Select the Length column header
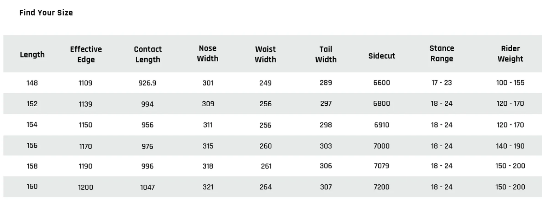Image resolution: width=542 pixels, height=207 pixels. click(32, 55)
